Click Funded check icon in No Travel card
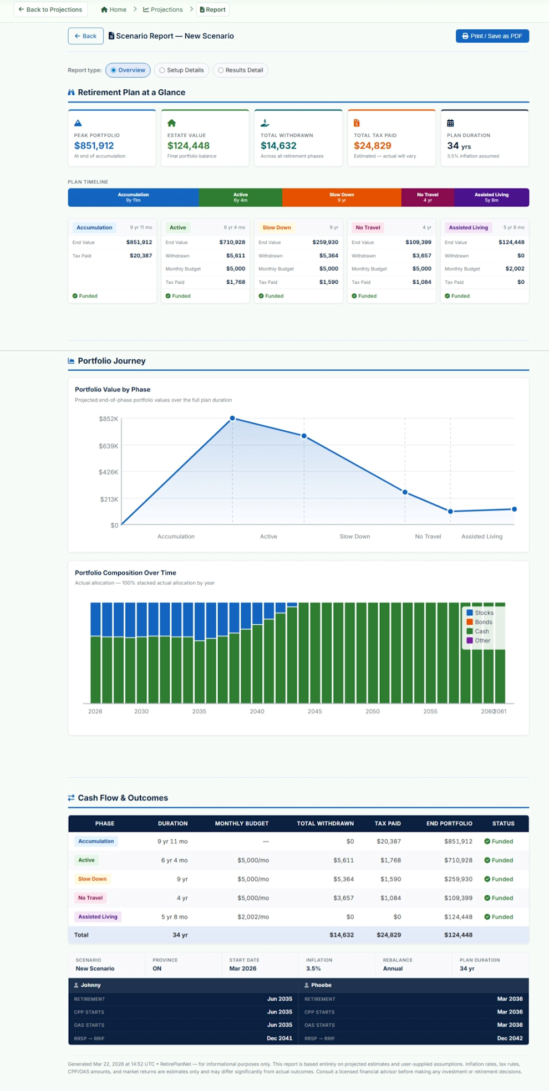This screenshot has height=1091, width=549. (x=354, y=296)
